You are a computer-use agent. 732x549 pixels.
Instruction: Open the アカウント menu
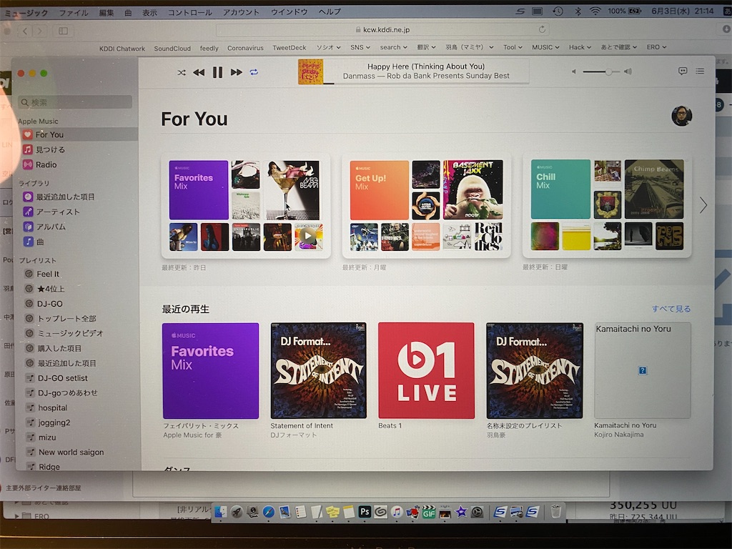241,12
